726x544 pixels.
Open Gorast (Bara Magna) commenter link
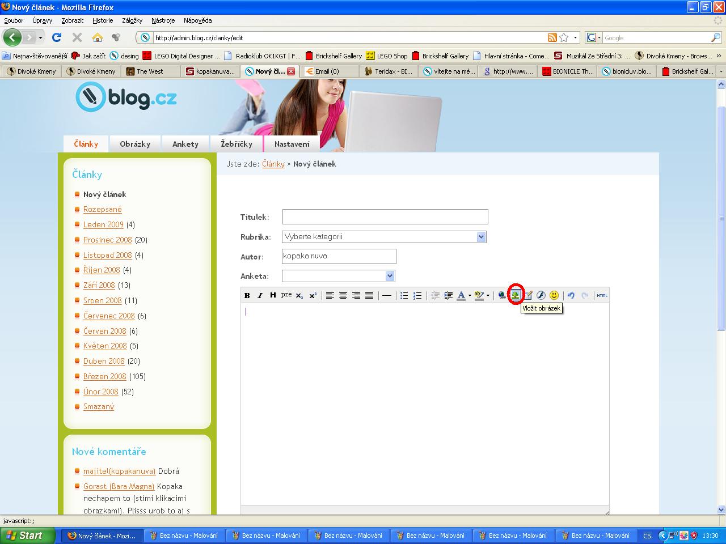(x=119, y=486)
